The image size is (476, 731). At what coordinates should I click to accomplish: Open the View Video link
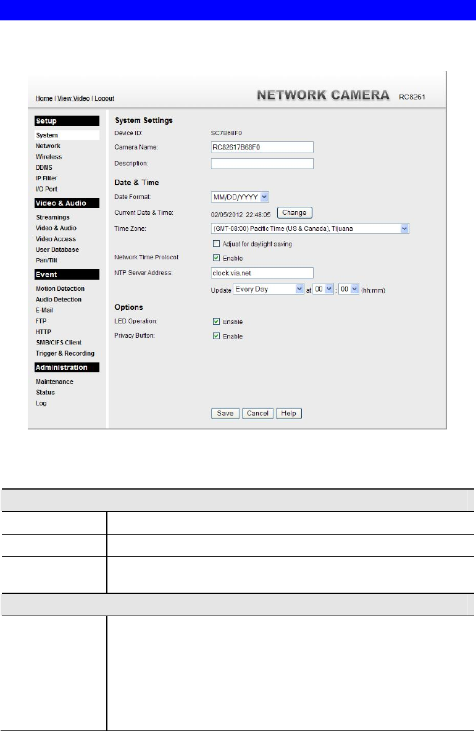point(73,98)
